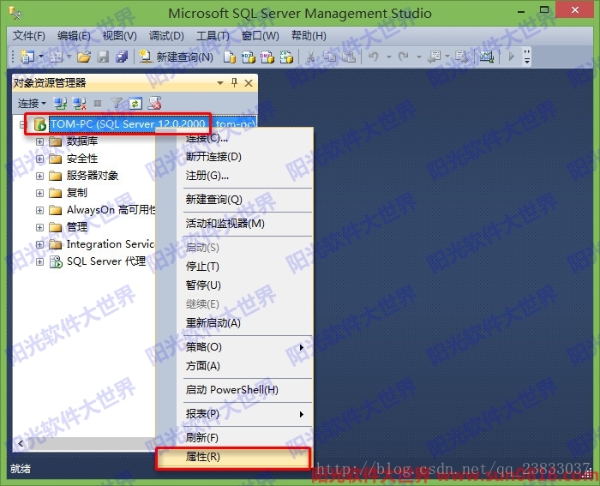
Task: Click Connect Object Explorer icon
Action: [x=60, y=104]
